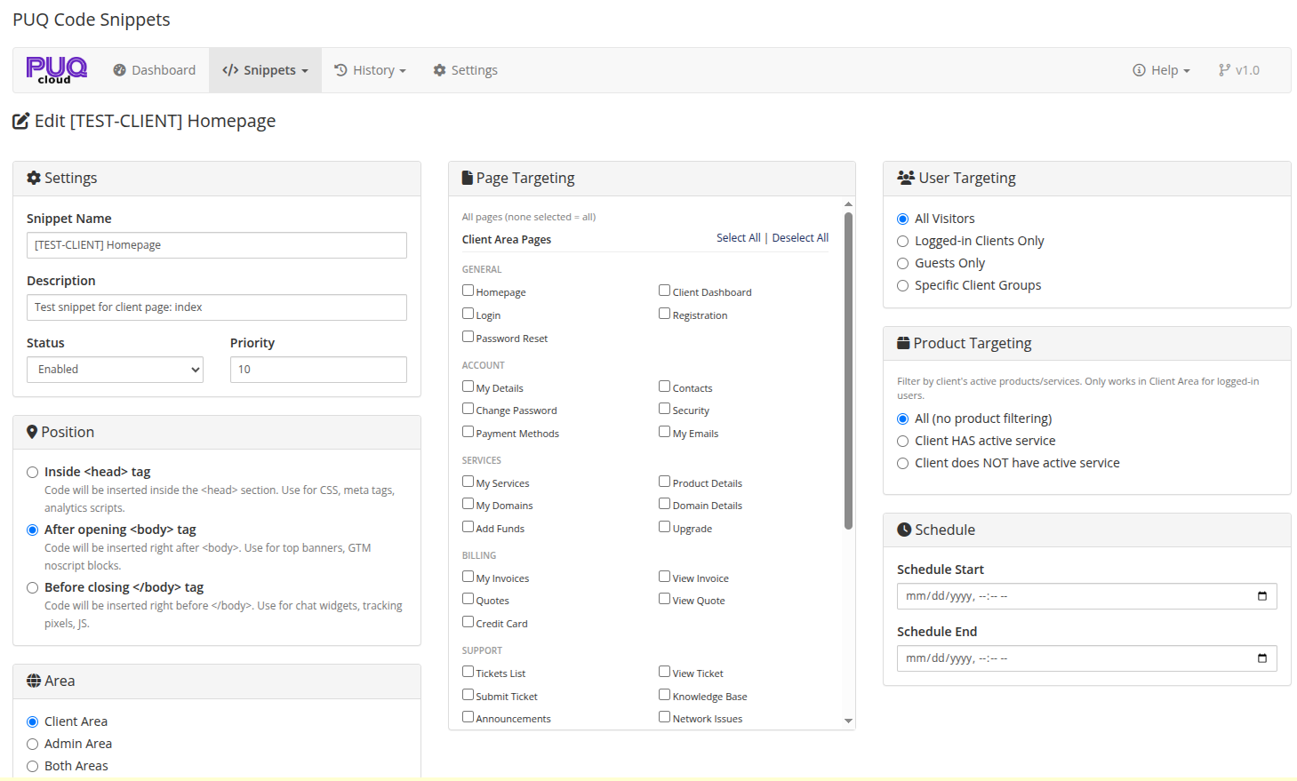
Task: Go to the Dashboard menu item
Action: (154, 69)
